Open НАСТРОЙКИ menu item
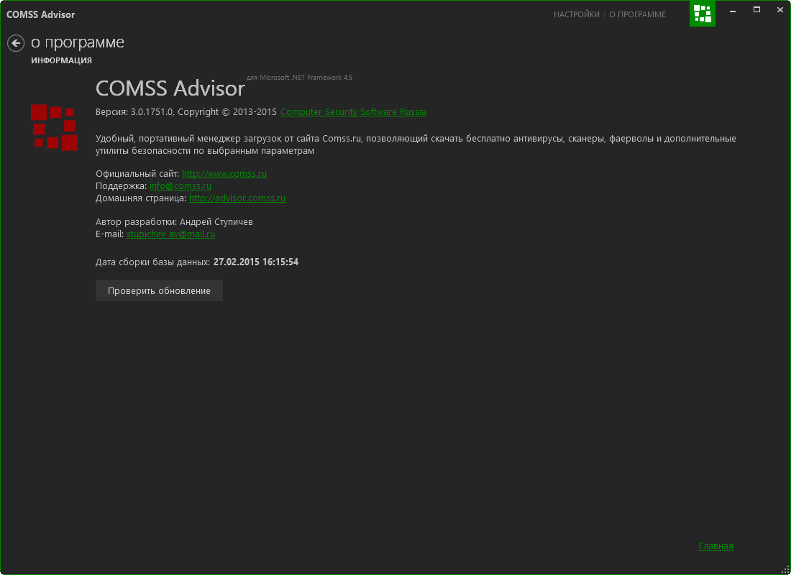 [577, 14]
